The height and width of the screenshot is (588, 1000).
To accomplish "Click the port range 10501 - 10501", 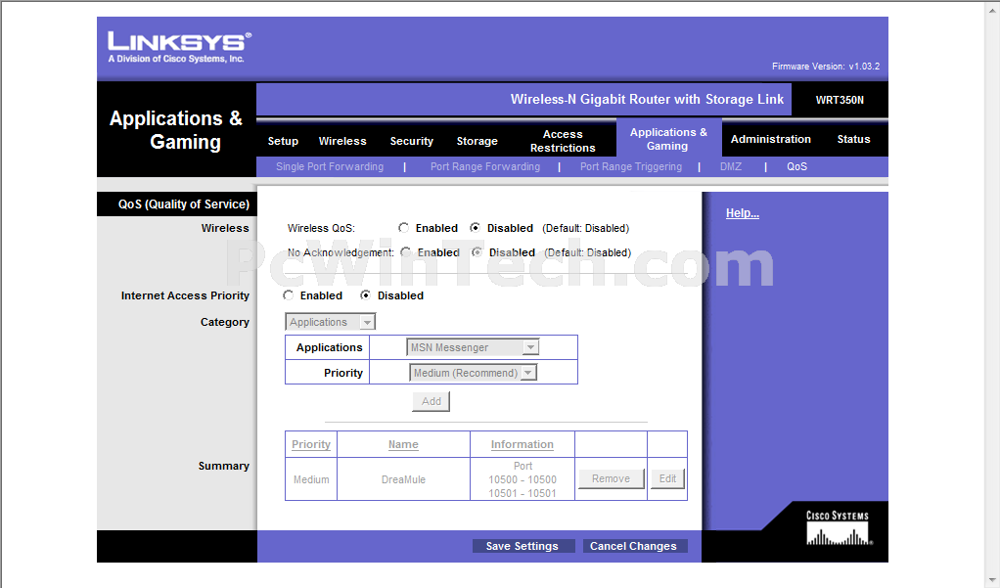I will pos(523,494).
